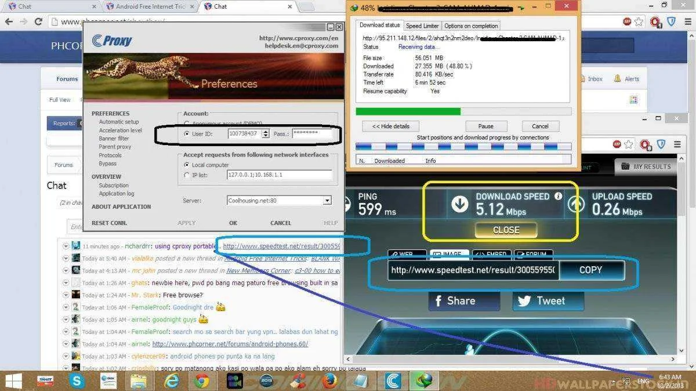
Task: Open the Options on completion tab
Action: (471, 26)
